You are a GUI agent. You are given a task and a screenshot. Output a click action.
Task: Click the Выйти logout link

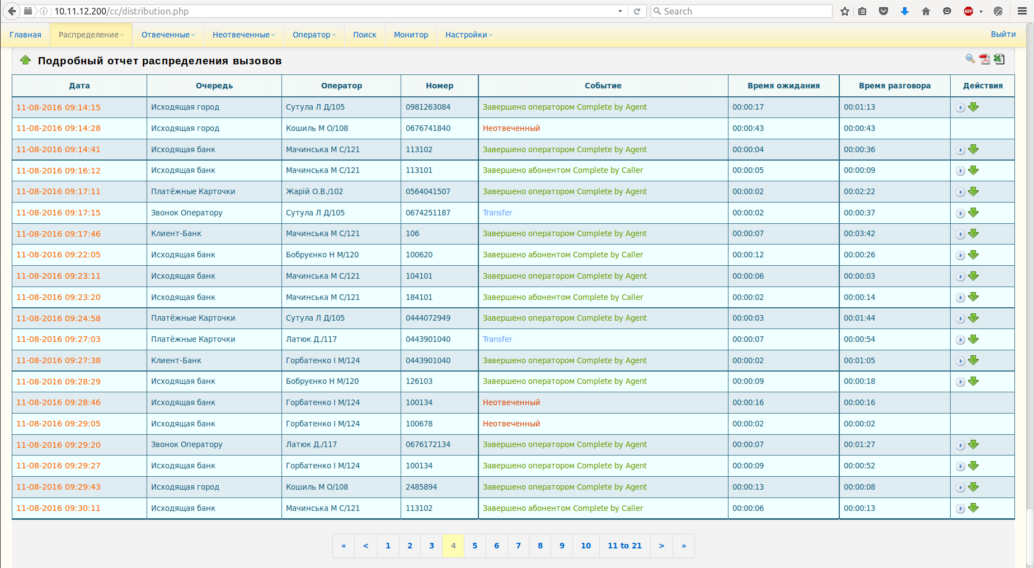[x=1003, y=34]
